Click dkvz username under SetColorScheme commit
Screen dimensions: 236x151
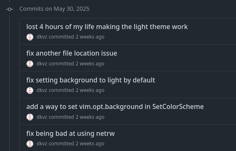(42, 117)
